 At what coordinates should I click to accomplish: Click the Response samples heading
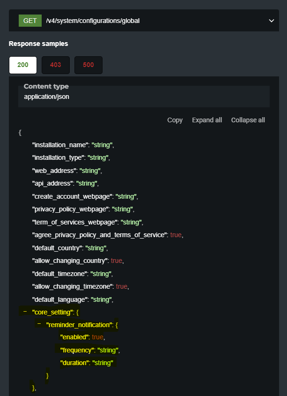(38, 44)
